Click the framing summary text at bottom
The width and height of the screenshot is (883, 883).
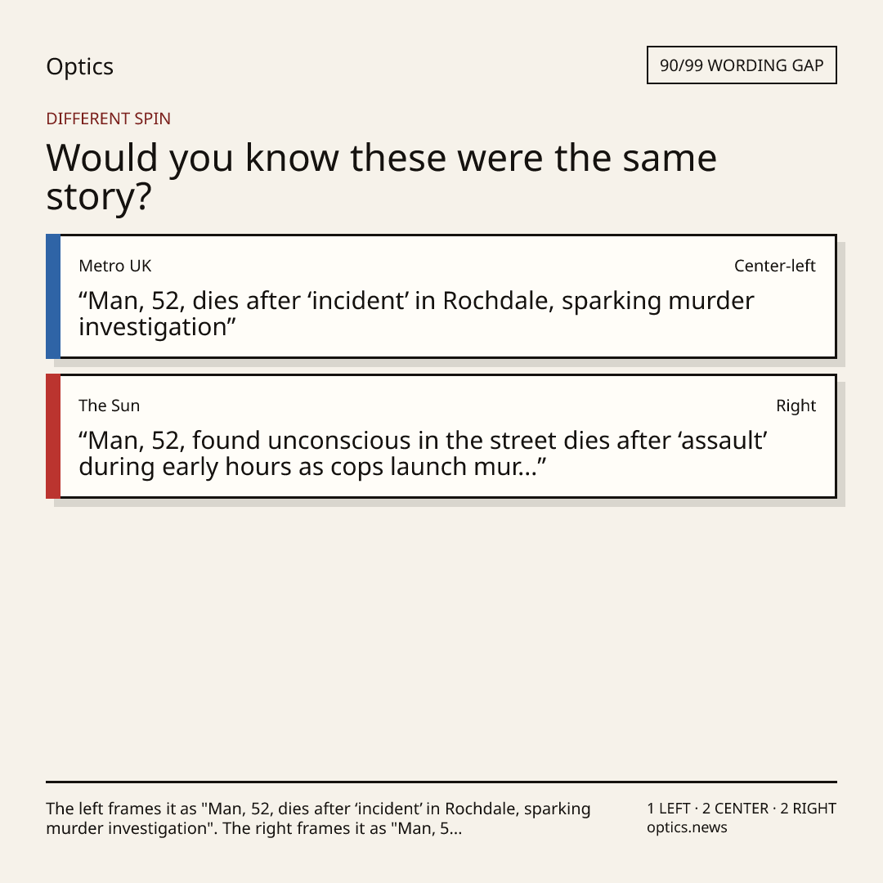318,818
